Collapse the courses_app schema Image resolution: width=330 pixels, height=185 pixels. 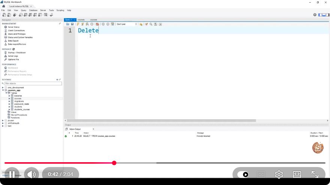coord(3,90)
